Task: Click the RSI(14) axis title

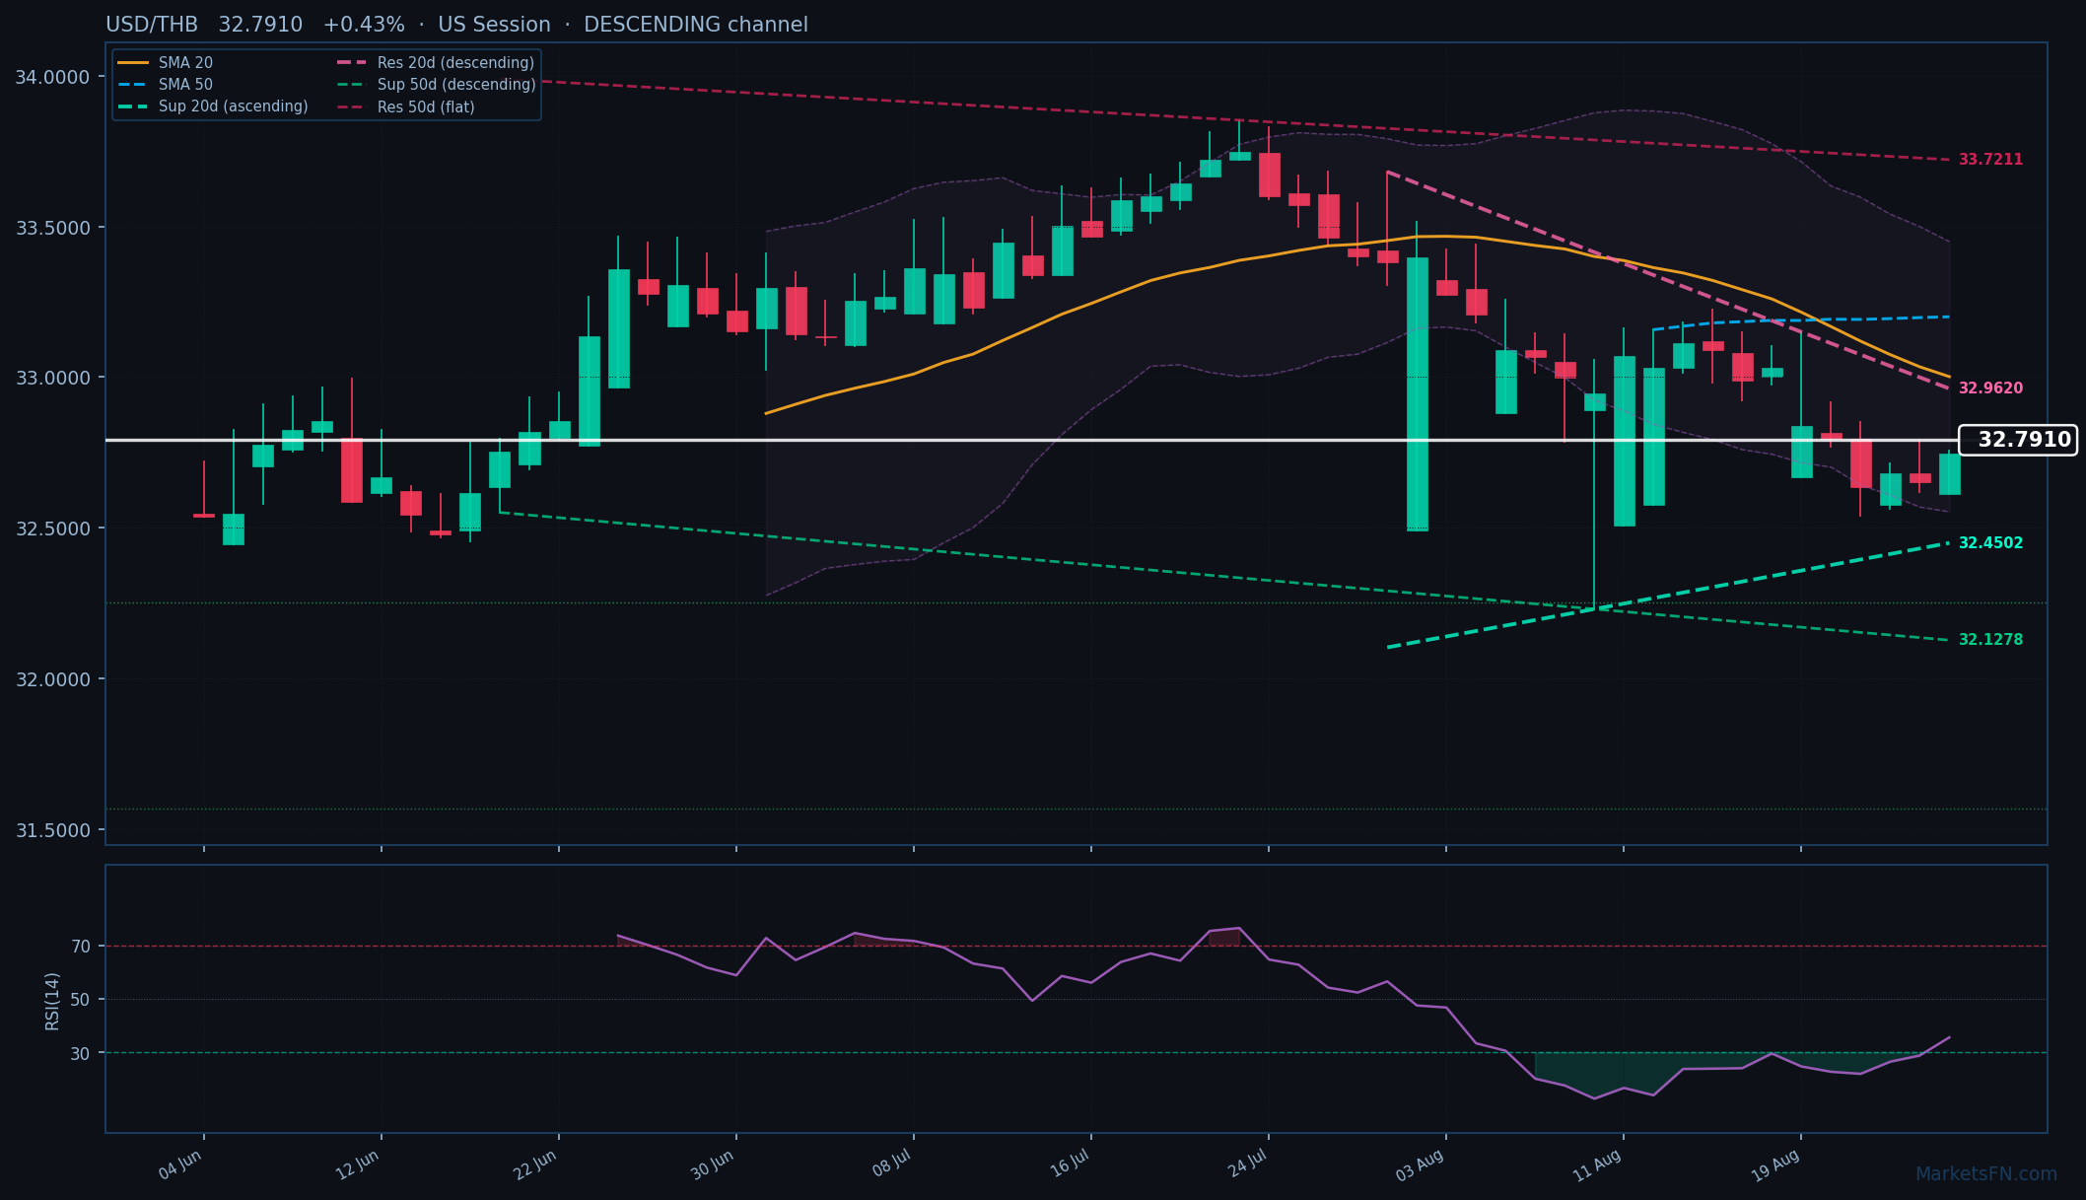Action: pos(52,1001)
